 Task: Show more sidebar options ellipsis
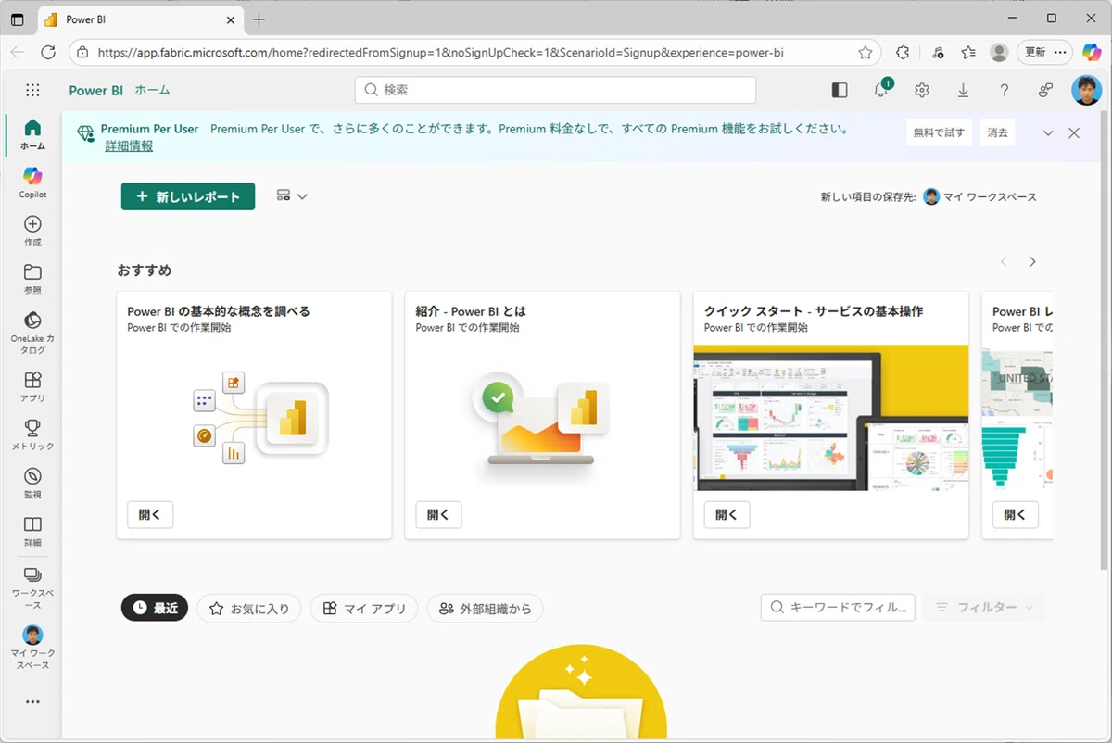click(x=32, y=702)
